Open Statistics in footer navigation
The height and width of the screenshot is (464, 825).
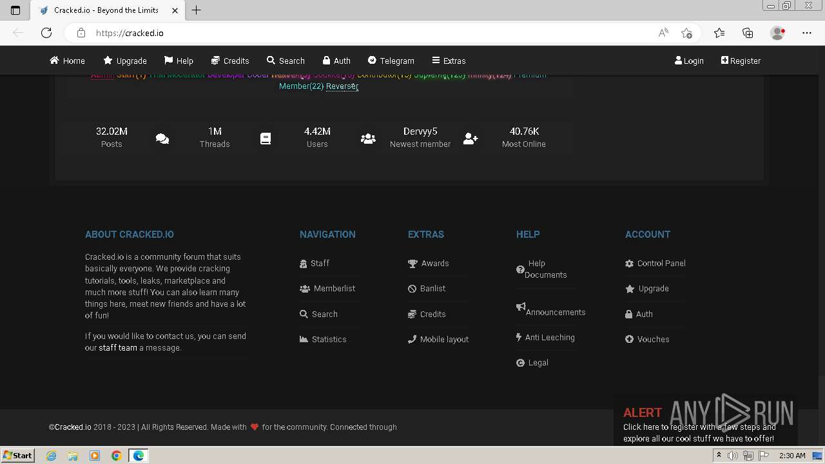pos(323,339)
